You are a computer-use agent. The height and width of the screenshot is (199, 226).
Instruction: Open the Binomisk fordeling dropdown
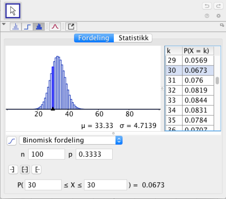point(71,140)
